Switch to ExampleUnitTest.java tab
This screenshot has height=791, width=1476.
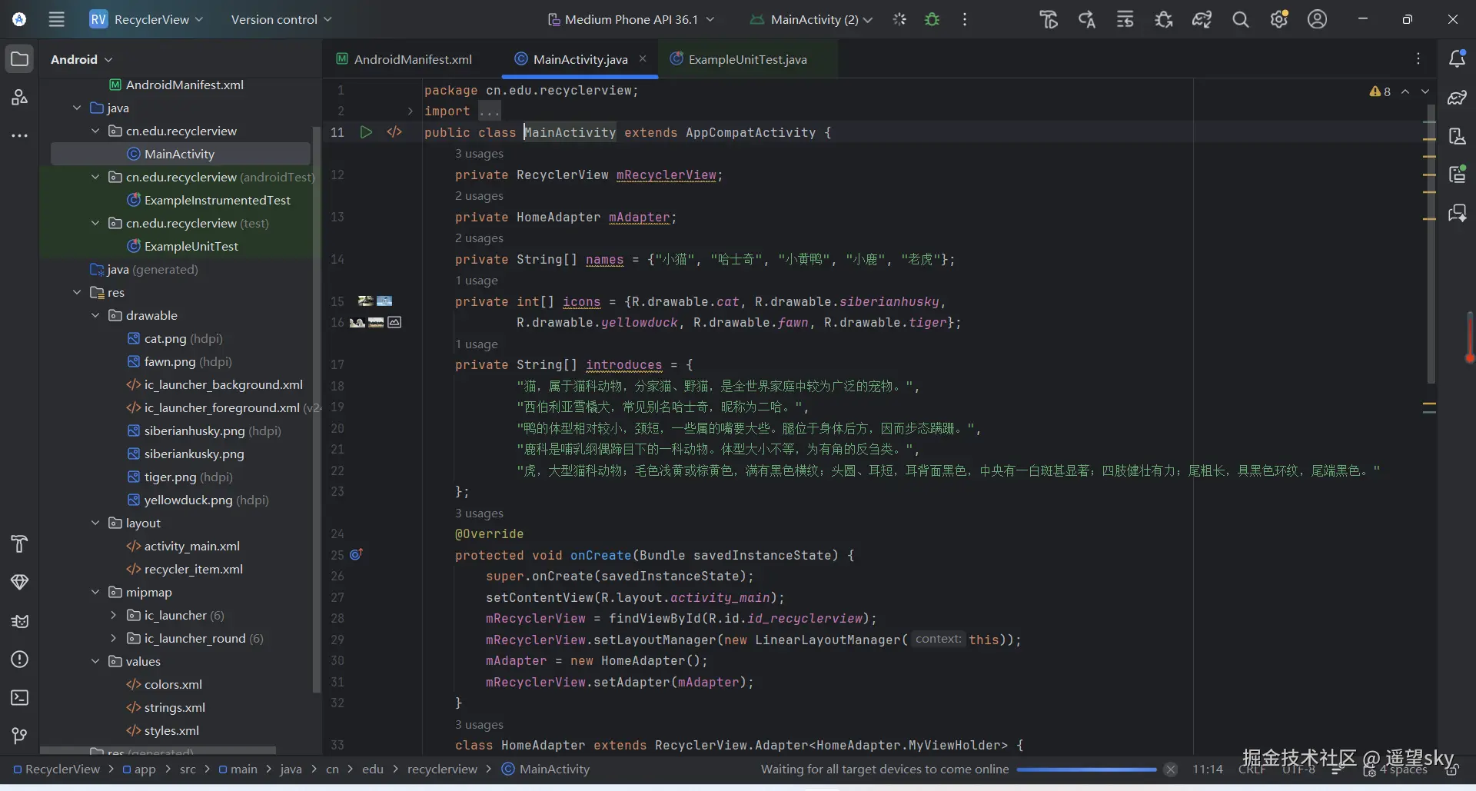pos(739,59)
